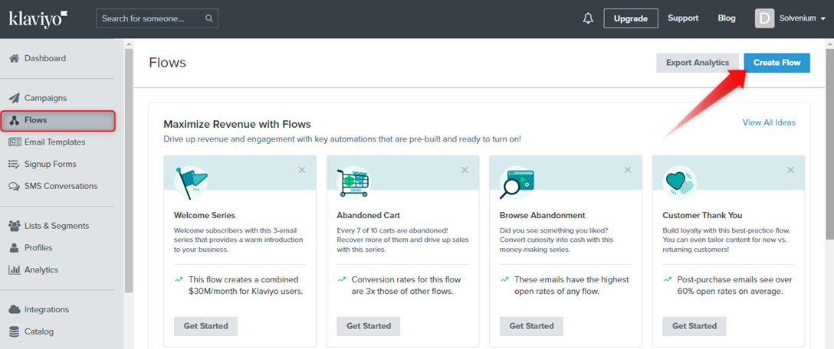This screenshot has width=834, height=349.
Task: Dismiss the Abandoned Cart card
Action: point(465,170)
